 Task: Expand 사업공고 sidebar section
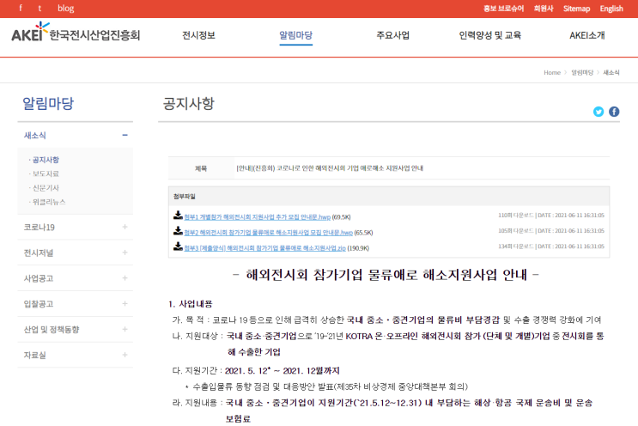click(x=125, y=278)
